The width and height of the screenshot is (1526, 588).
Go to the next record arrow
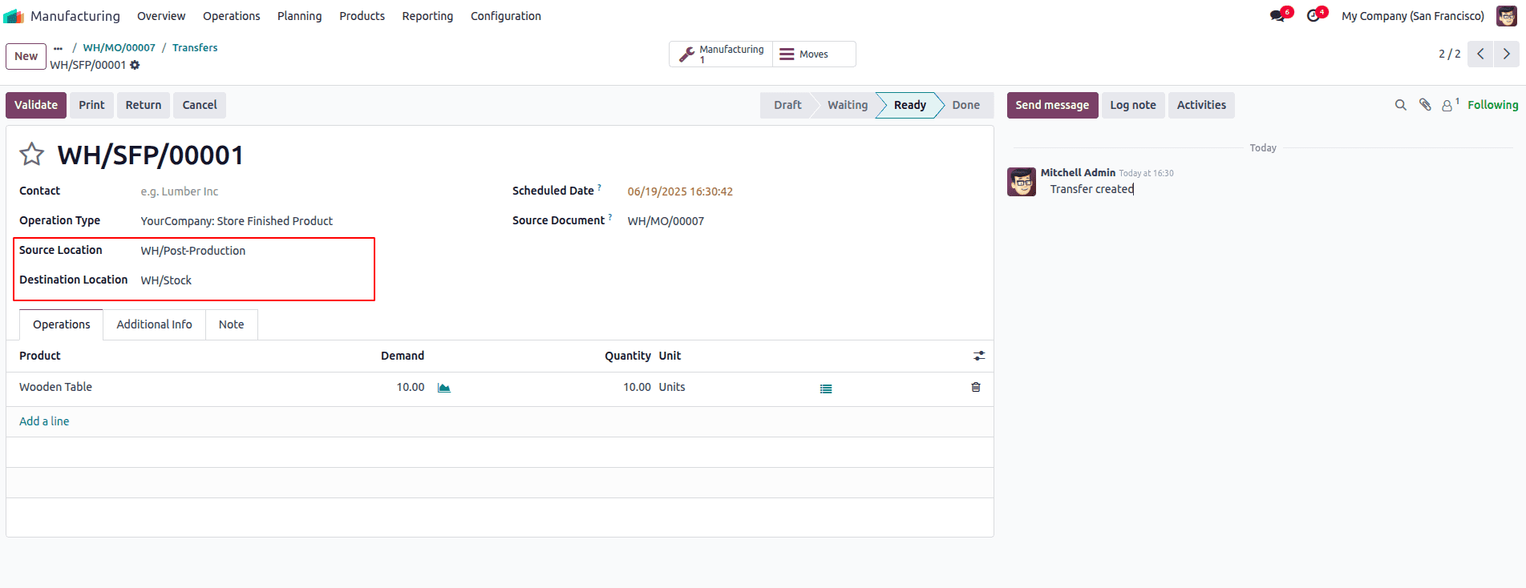1507,54
